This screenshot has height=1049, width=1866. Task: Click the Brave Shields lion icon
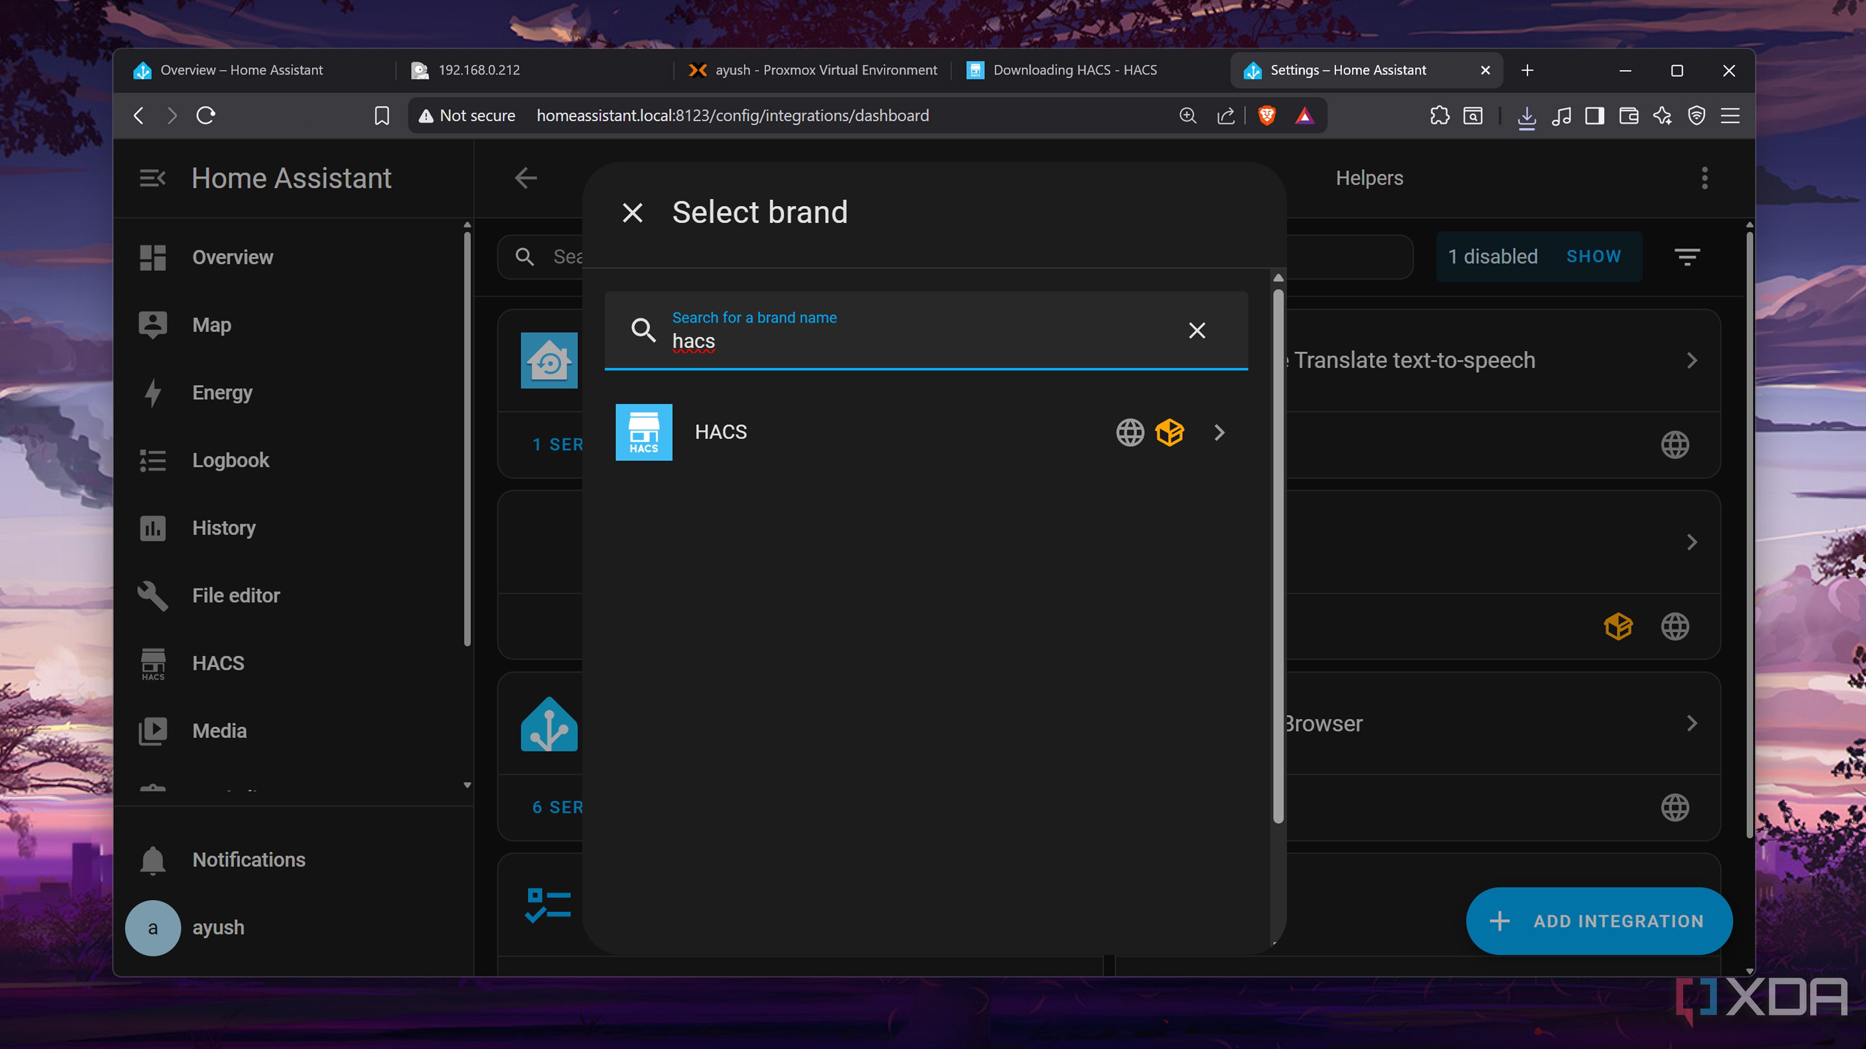tap(1266, 116)
